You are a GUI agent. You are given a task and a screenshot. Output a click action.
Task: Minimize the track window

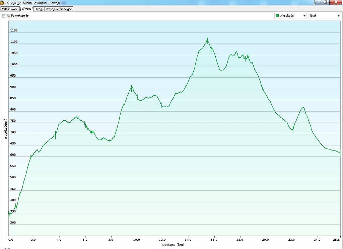(x=318, y=2)
